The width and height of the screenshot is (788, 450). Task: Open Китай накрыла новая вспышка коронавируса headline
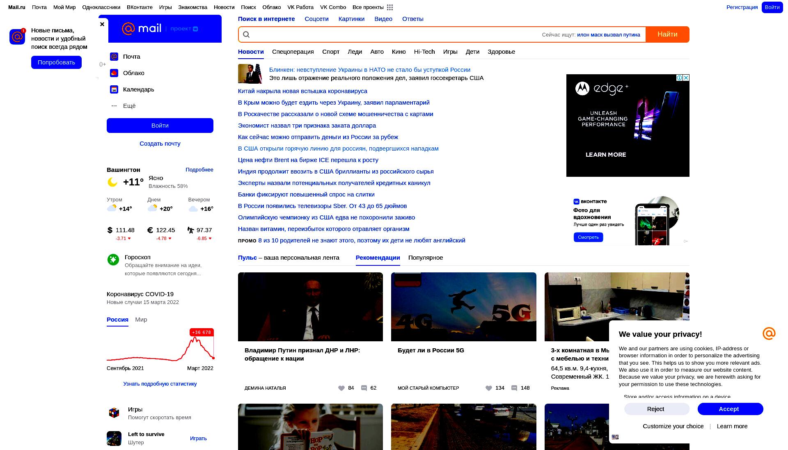pyautogui.click(x=302, y=91)
